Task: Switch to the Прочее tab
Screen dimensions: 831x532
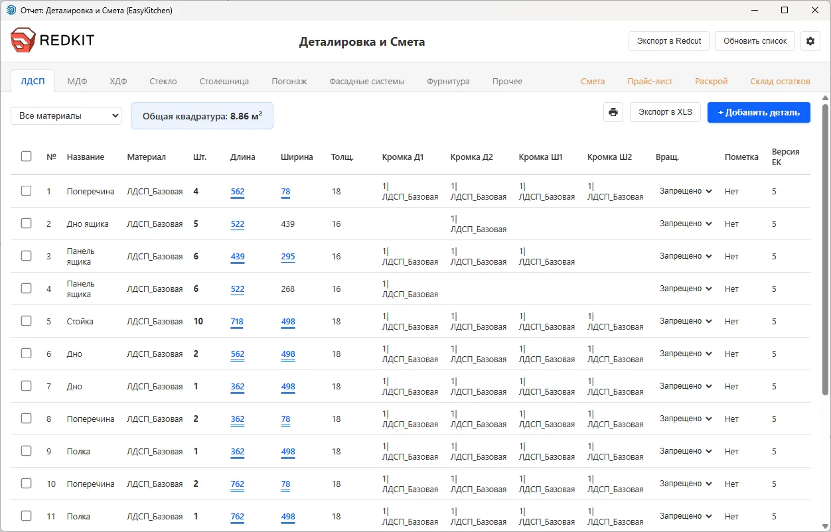Action: (507, 81)
